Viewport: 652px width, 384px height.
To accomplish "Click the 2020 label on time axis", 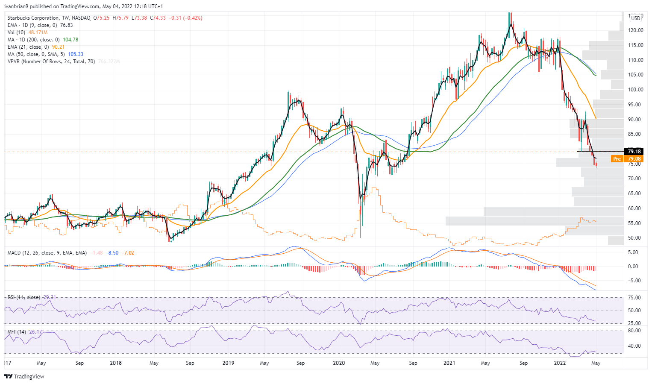I will coord(339,363).
